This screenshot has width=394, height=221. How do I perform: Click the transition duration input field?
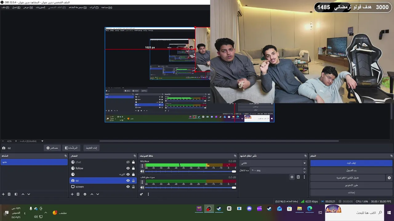276,170
